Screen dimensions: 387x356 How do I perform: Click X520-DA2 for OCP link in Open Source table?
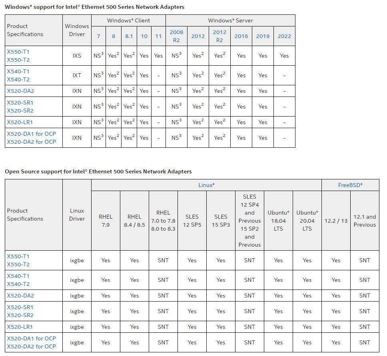point(31,346)
